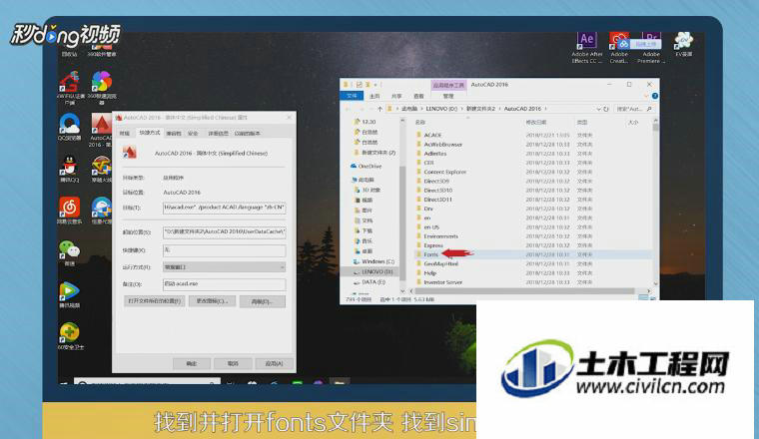Open Adobe Creative Cloud desktop shortcut

[x=619, y=47]
